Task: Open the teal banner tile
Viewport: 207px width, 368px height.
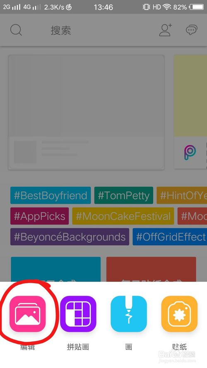Action: pyautogui.click(x=56, y=269)
